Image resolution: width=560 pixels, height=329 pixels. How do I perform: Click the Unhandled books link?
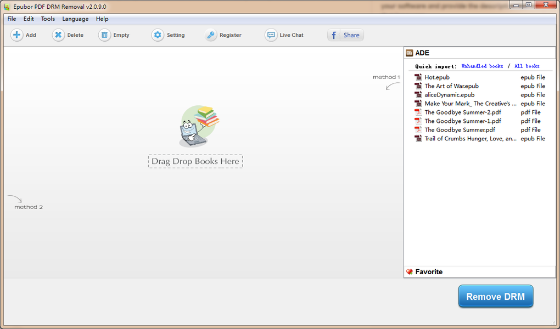click(482, 66)
